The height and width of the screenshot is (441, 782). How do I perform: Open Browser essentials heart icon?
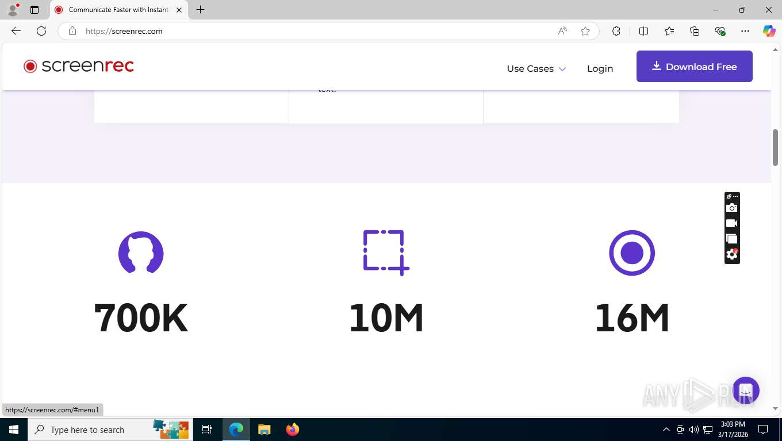tap(720, 31)
